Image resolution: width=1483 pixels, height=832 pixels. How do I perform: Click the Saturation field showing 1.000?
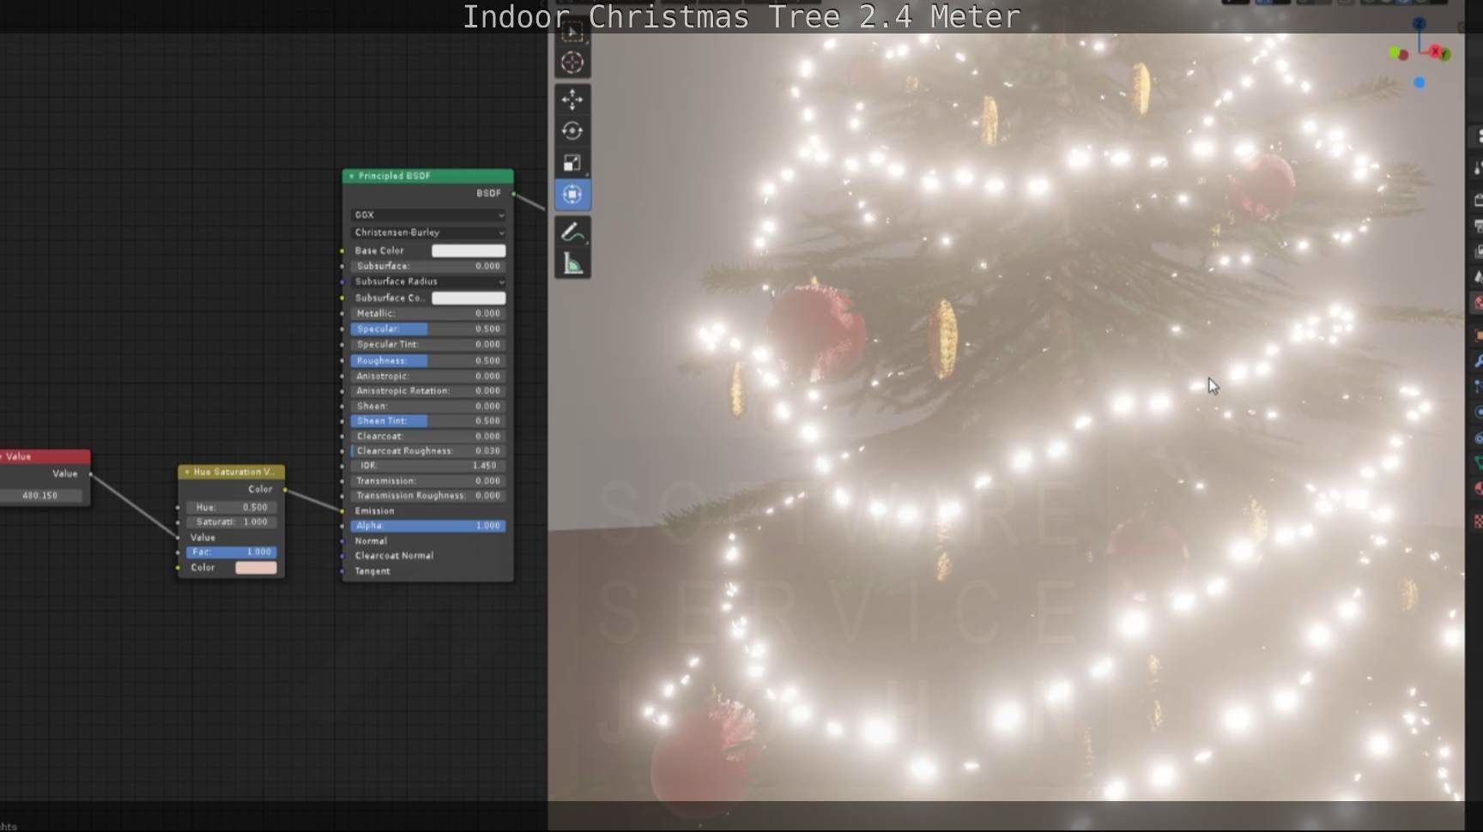(x=231, y=522)
